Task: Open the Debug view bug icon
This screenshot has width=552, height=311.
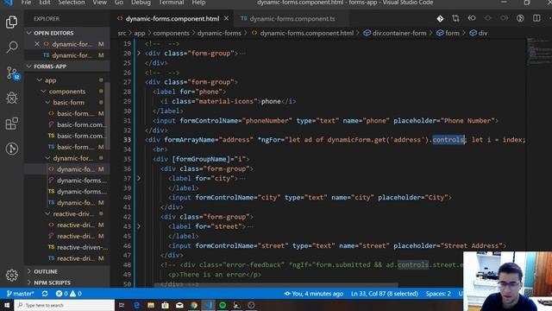Action: tap(11, 98)
